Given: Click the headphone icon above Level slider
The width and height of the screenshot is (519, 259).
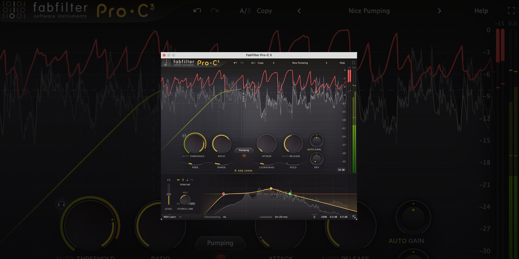Looking at the screenshot, I should point(169,180).
